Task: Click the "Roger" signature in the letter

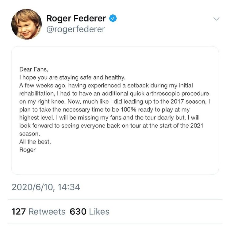Action: (x=27, y=150)
